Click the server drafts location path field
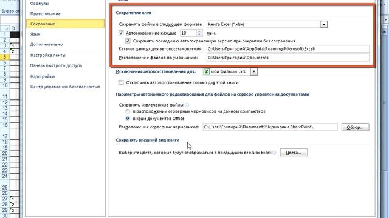 [270, 127]
